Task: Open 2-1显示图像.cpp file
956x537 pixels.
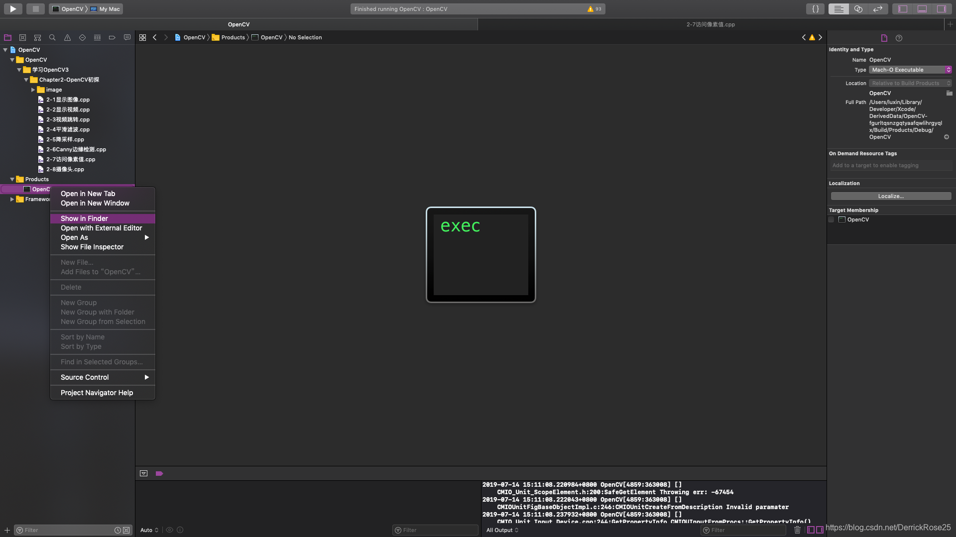Action: (x=67, y=100)
